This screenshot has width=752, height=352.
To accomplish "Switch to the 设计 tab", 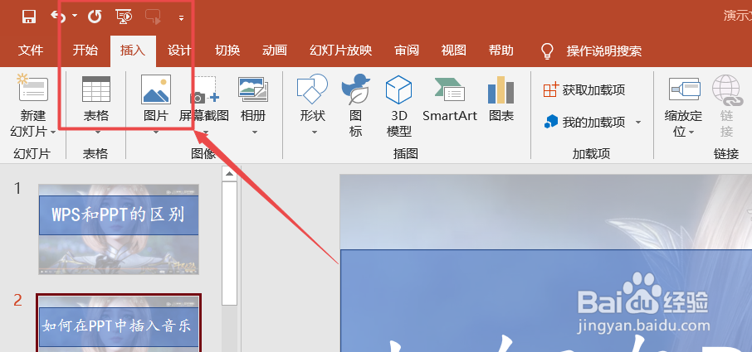I will (179, 51).
